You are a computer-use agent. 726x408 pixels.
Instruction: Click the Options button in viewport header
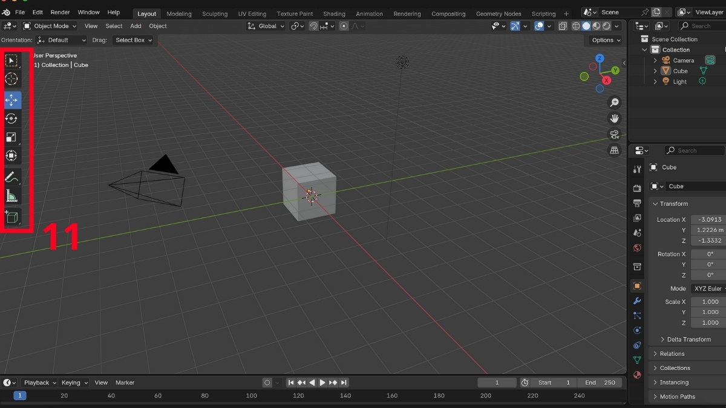[606, 40]
